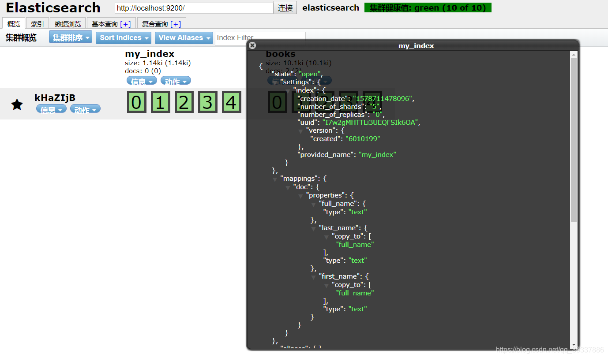Click my_index size 1.14ki text
This screenshot has width=608, height=358.
[158, 63]
